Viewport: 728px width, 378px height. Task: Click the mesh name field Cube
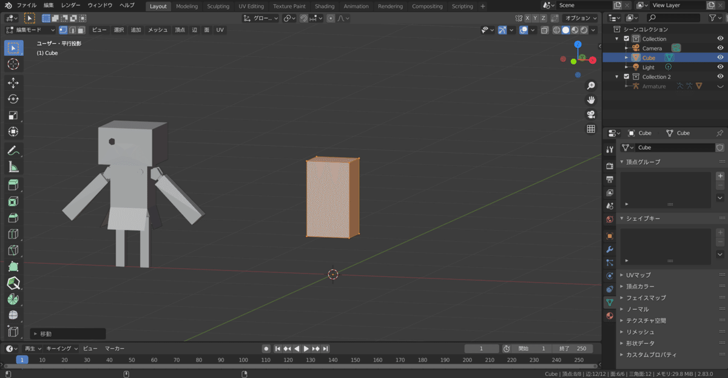(x=675, y=147)
